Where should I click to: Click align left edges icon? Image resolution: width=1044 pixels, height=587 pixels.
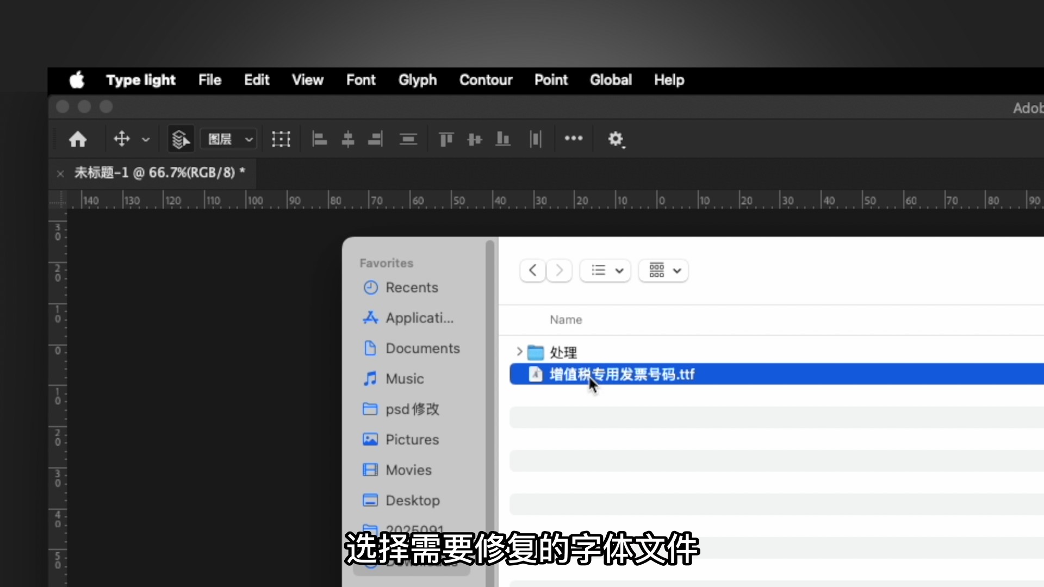point(319,140)
